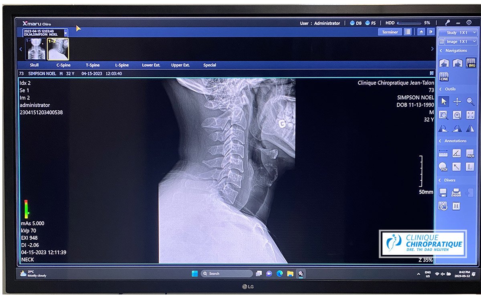Toggle the IMG view mode button

tap(471, 63)
